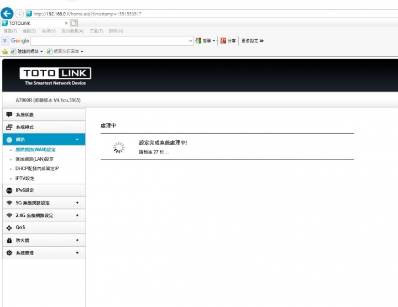
Task: Click the Google logo on the toolbar
Action: click(x=20, y=40)
